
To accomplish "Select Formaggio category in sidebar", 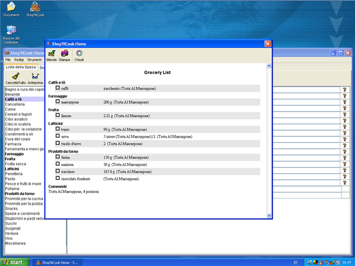I will click(x=14, y=154).
